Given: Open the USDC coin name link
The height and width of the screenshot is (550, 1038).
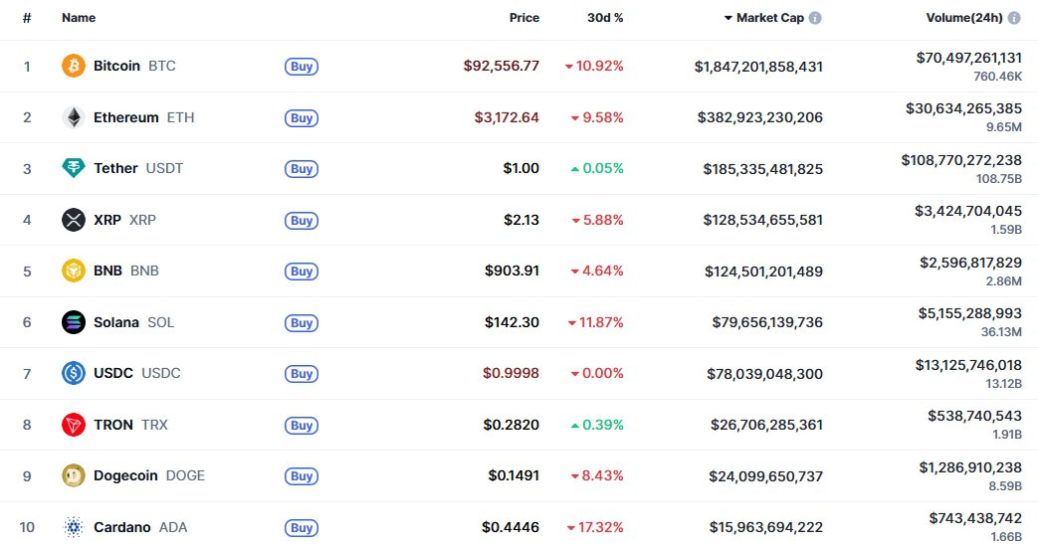Looking at the screenshot, I should 113,373.
